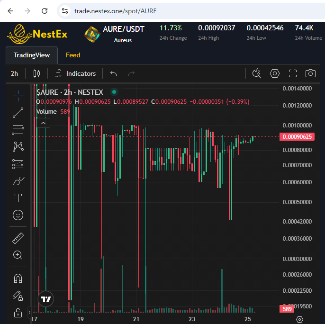The height and width of the screenshot is (324, 325).
Task: Go back to the previous browser page
Action: (x=10, y=11)
